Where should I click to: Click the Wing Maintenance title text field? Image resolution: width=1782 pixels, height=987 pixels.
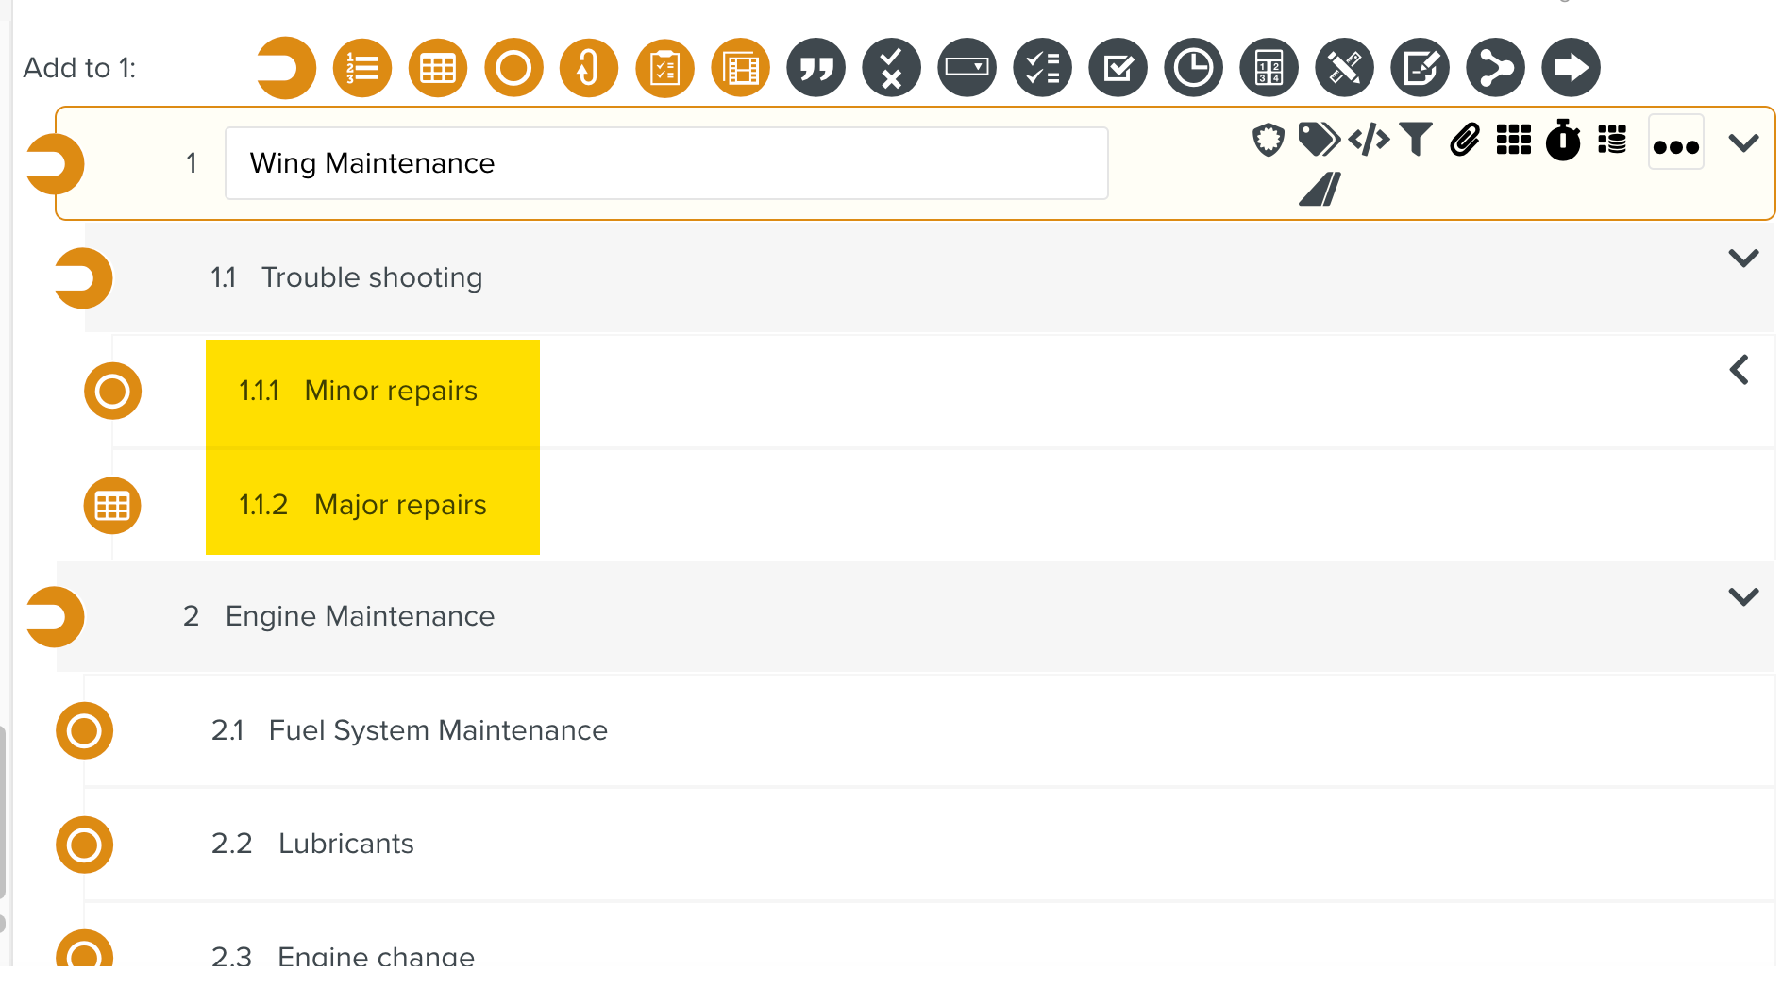click(x=665, y=163)
